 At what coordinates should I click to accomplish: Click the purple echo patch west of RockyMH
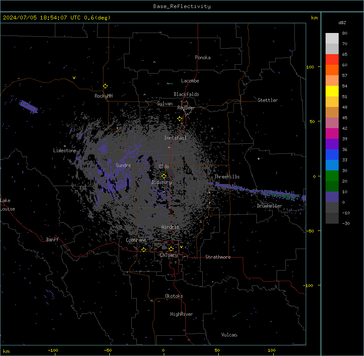[29, 107]
